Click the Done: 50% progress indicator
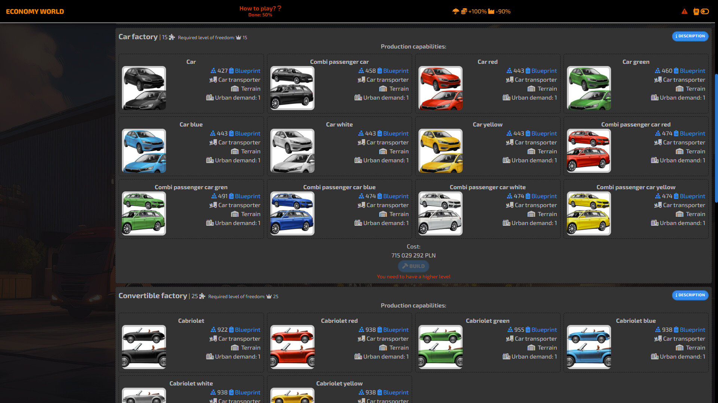 [x=261, y=16]
